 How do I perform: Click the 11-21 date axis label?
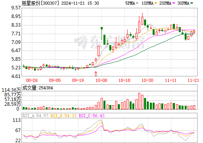(193, 80)
